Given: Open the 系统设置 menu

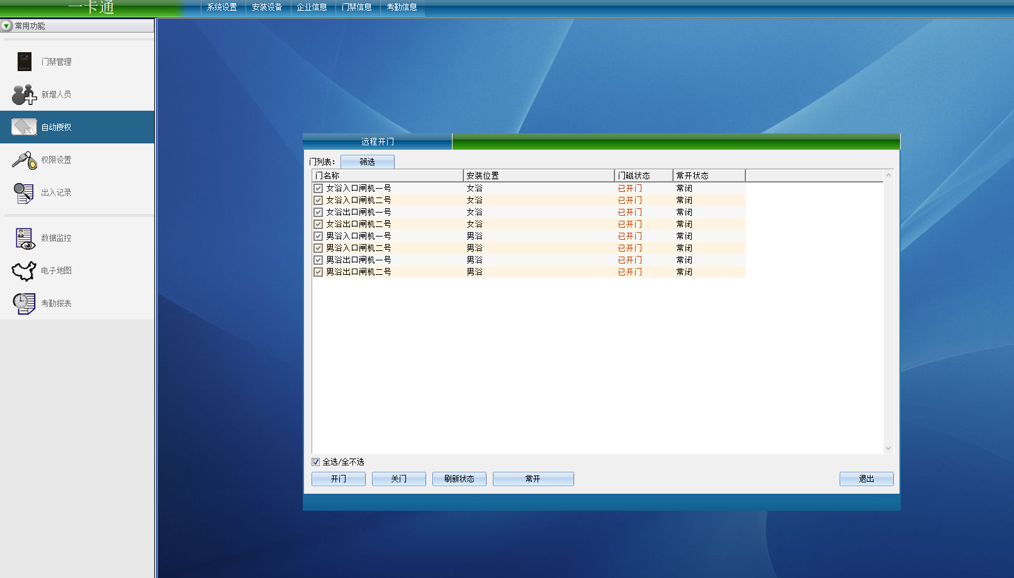Looking at the screenshot, I should click(x=222, y=8).
